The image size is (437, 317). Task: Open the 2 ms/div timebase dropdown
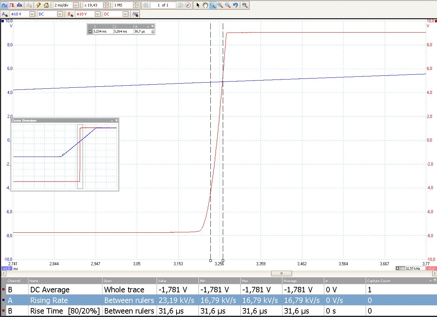pos(76,5)
